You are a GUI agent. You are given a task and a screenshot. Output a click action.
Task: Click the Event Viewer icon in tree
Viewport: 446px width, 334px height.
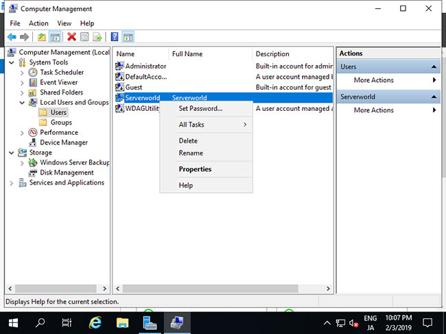(x=33, y=83)
